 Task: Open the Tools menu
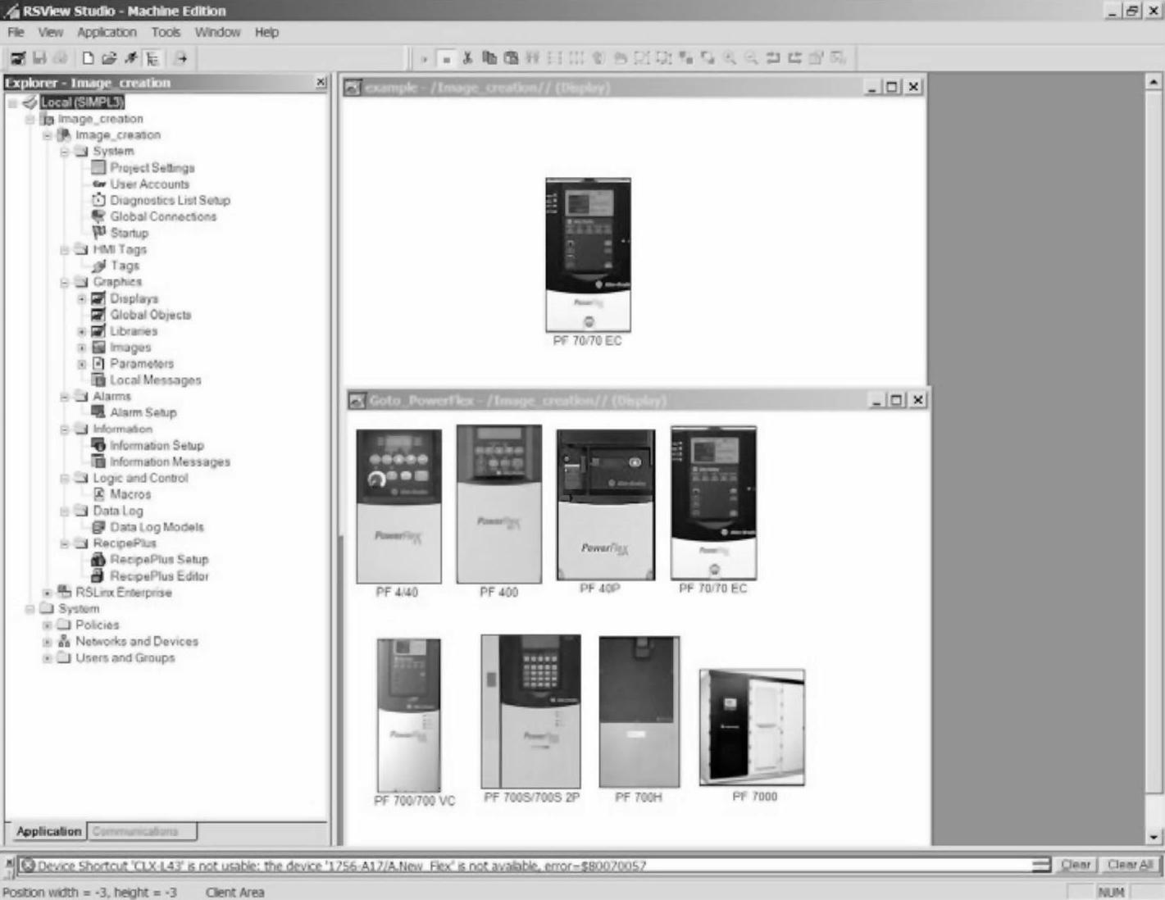pos(166,32)
